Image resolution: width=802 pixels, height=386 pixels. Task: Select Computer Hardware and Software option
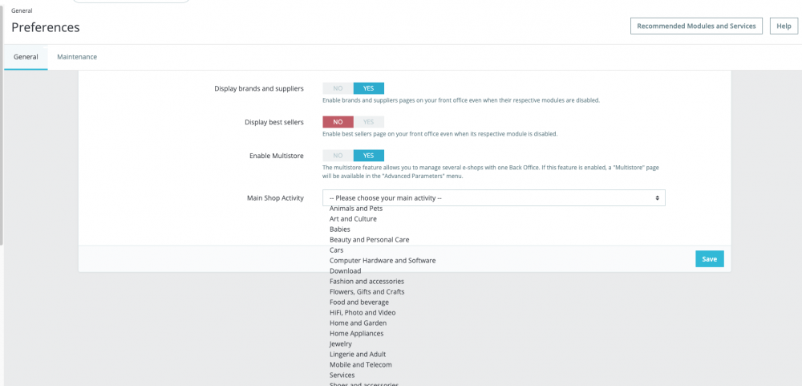click(x=383, y=261)
